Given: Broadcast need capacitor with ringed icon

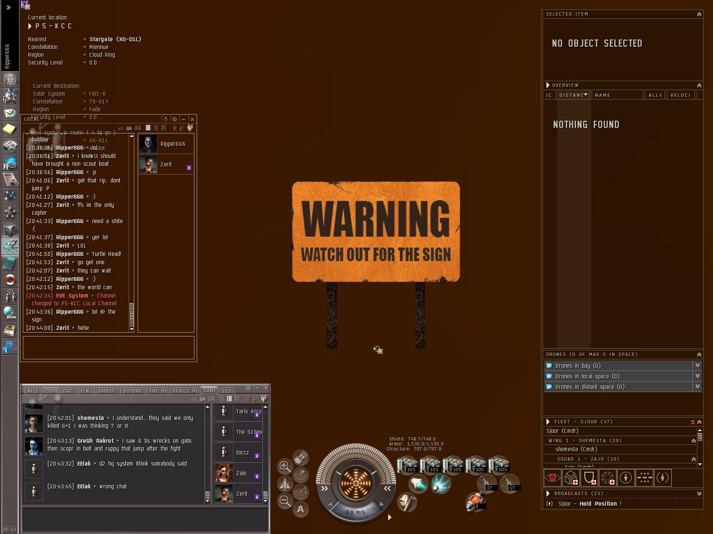Looking at the screenshot, I should 608,478.
